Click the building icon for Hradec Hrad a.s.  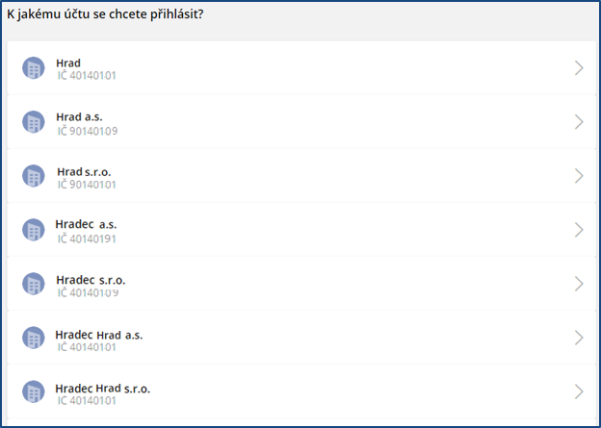click(x=34, y=338)
